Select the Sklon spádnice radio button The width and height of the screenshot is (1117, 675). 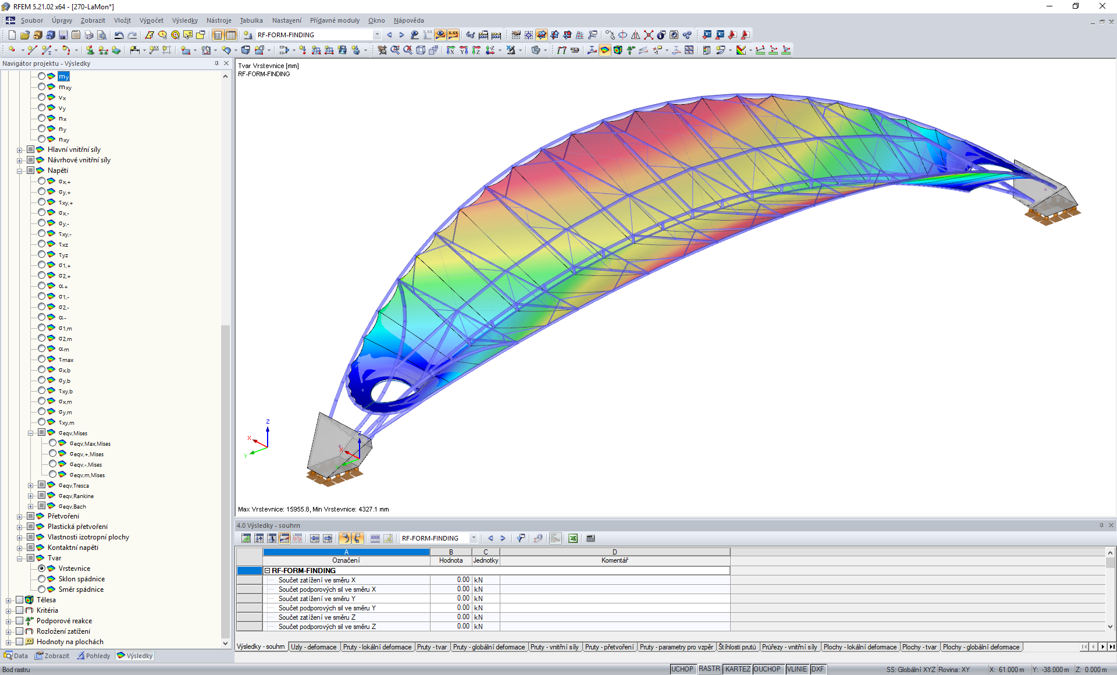coord(42,579)
